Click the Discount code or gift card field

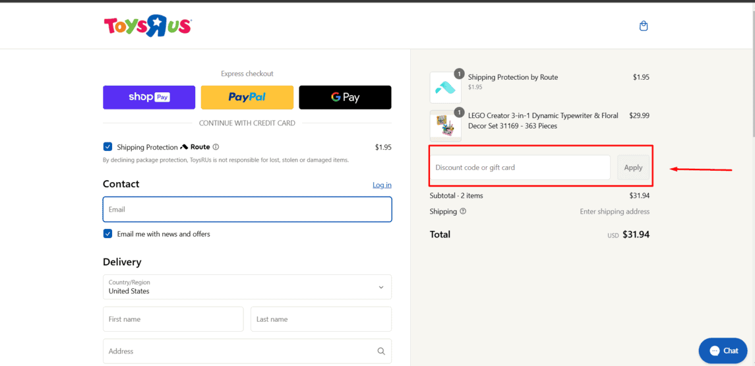[x=520, y=168]
